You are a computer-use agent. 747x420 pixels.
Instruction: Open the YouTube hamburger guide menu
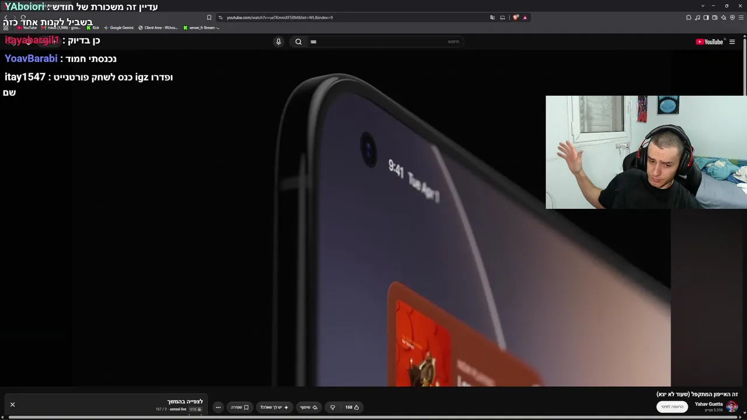732,41
